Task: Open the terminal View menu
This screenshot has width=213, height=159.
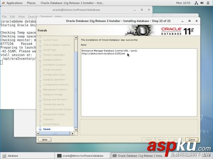Action: tap(21, 17)
